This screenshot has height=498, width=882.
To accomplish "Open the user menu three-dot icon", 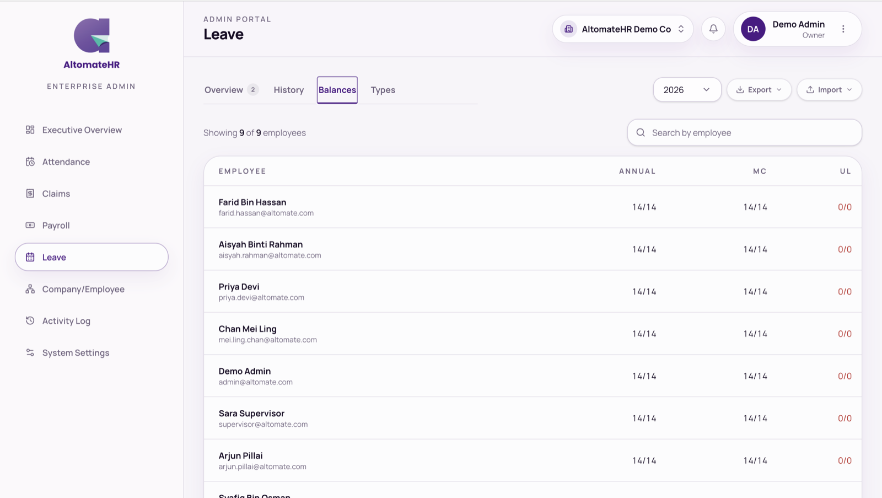I will [x=843, y=29].
